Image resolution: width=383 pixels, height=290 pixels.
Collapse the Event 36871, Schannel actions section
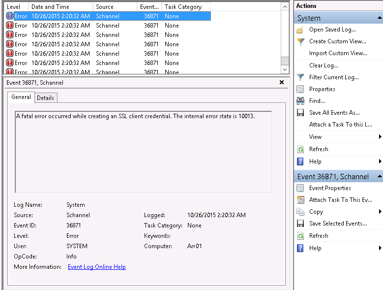[380, 176]
